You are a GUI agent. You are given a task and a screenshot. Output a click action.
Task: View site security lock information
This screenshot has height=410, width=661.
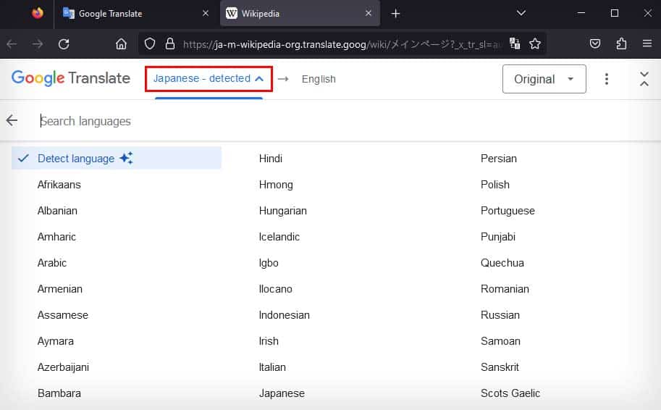point(170,43)
